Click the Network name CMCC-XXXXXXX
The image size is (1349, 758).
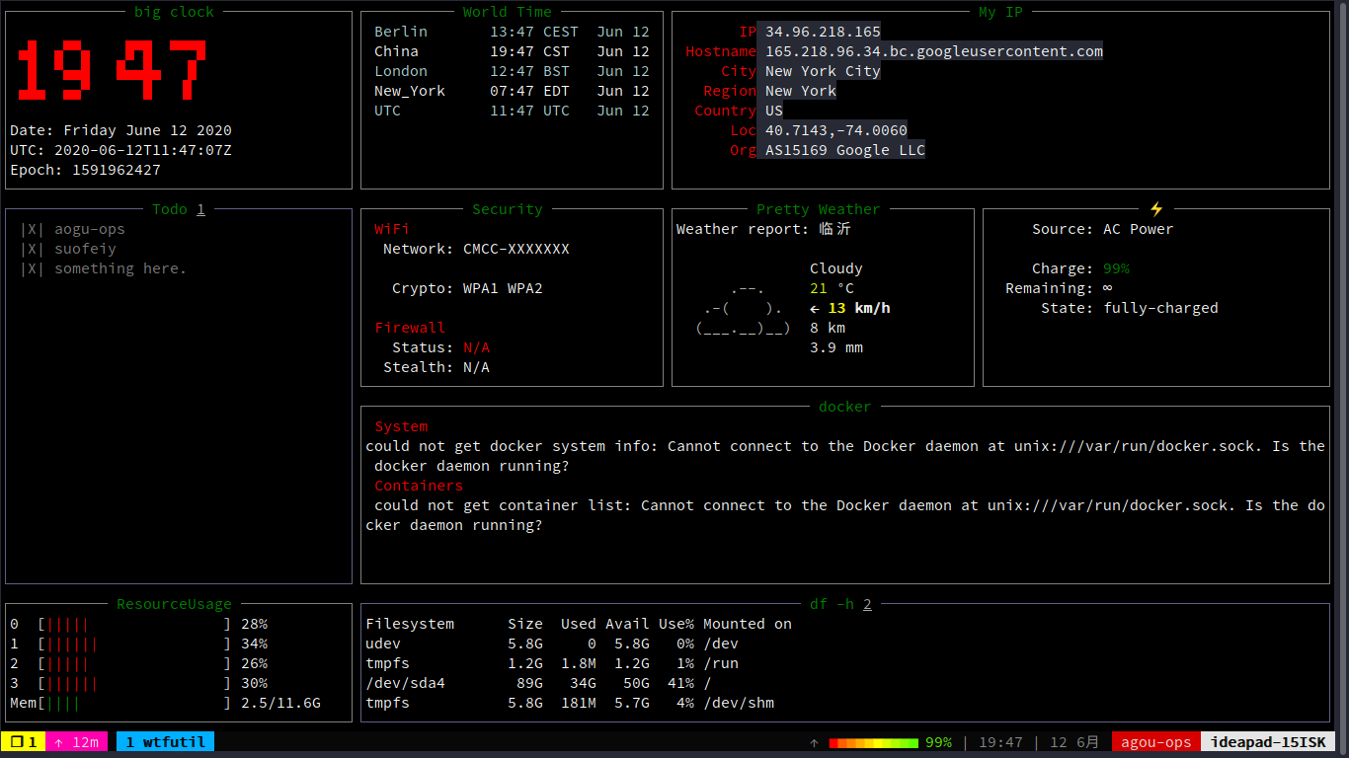pos(516,249)
